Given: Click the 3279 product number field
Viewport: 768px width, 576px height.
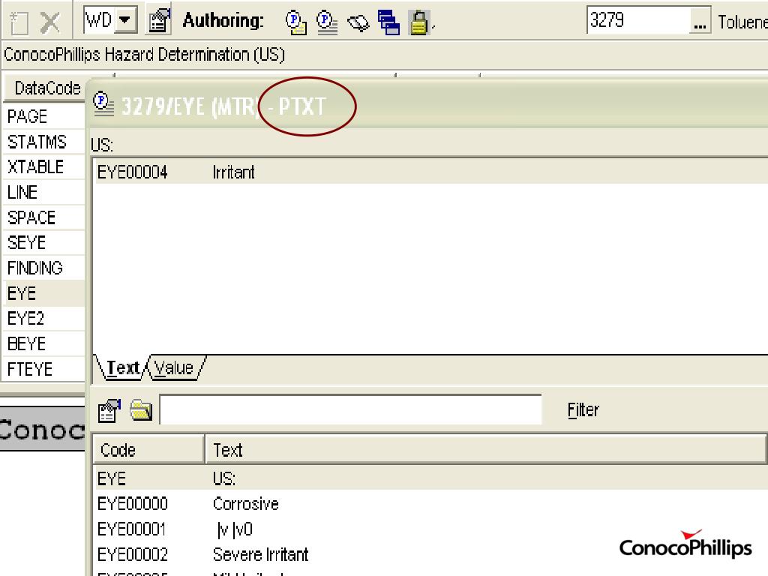Looking at the screenshot, I should coord(637,20).
